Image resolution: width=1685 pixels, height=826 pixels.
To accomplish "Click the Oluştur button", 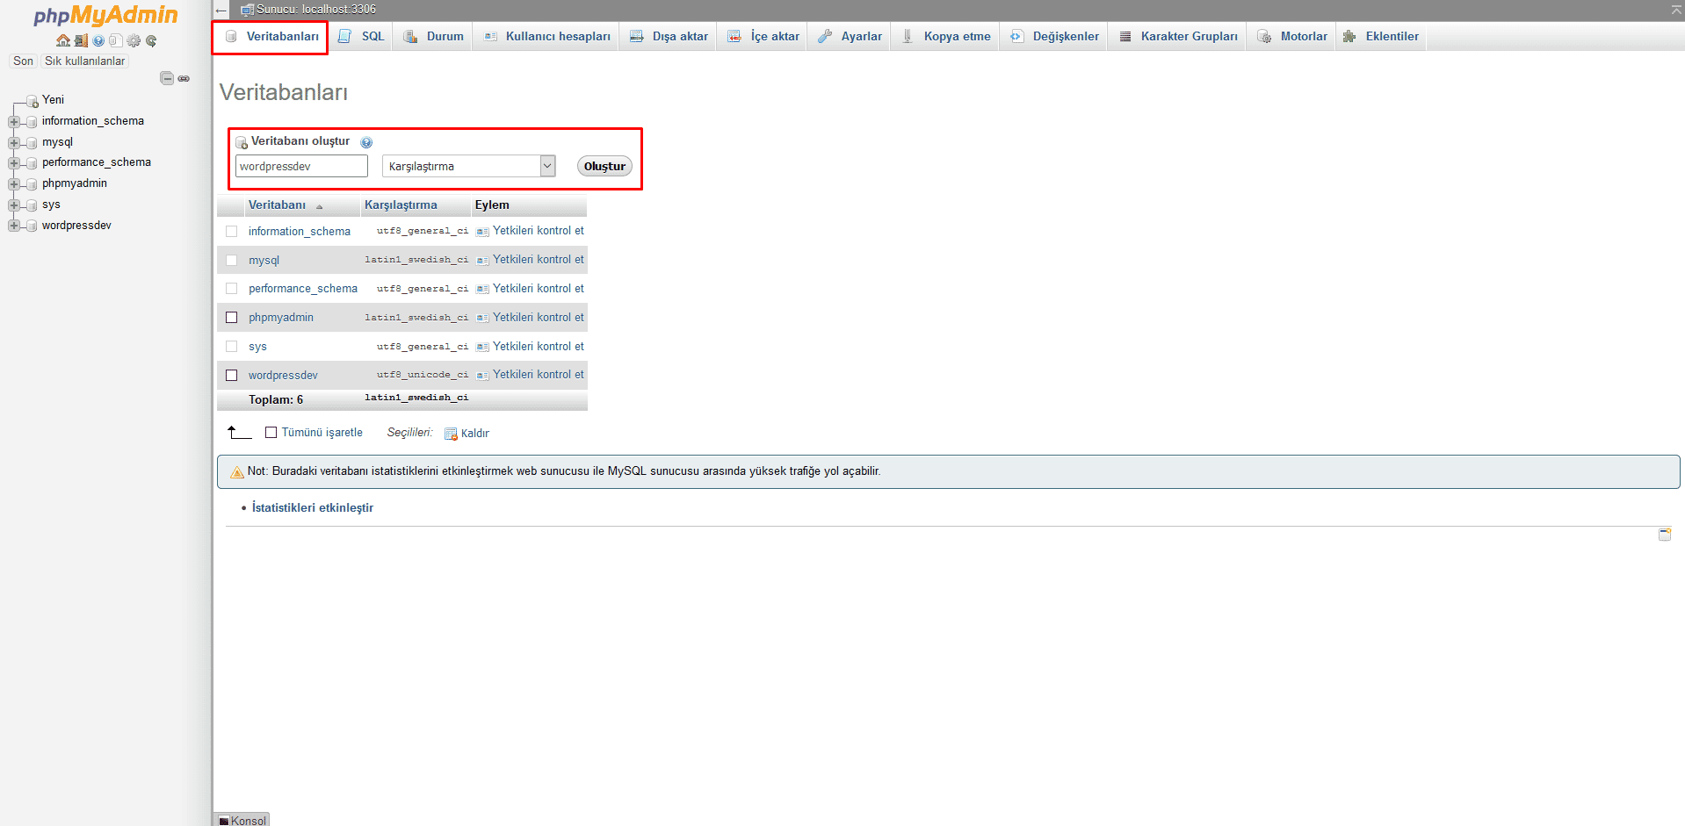I will [x=604, y=167].
